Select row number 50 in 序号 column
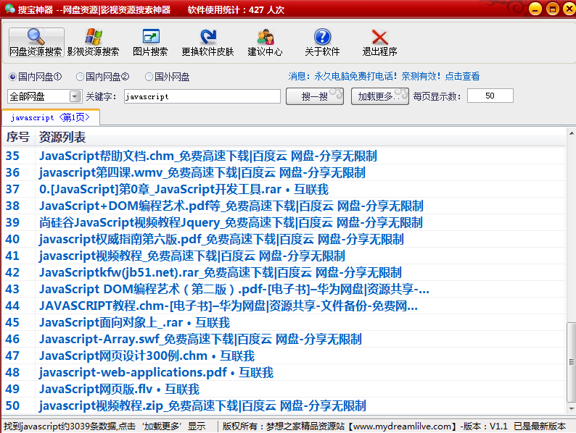Screen dimensions: 576x433 coord(12,405)
